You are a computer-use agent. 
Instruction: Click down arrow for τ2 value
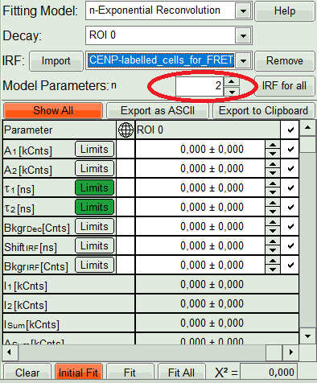tap(273, 211)
